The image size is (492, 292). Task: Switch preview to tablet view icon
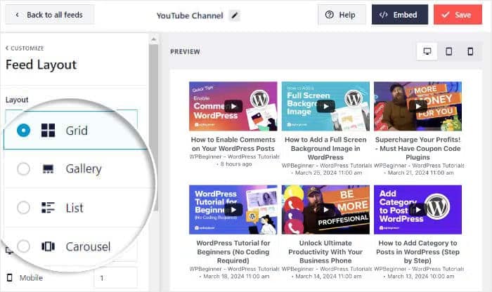pos(448,51)
